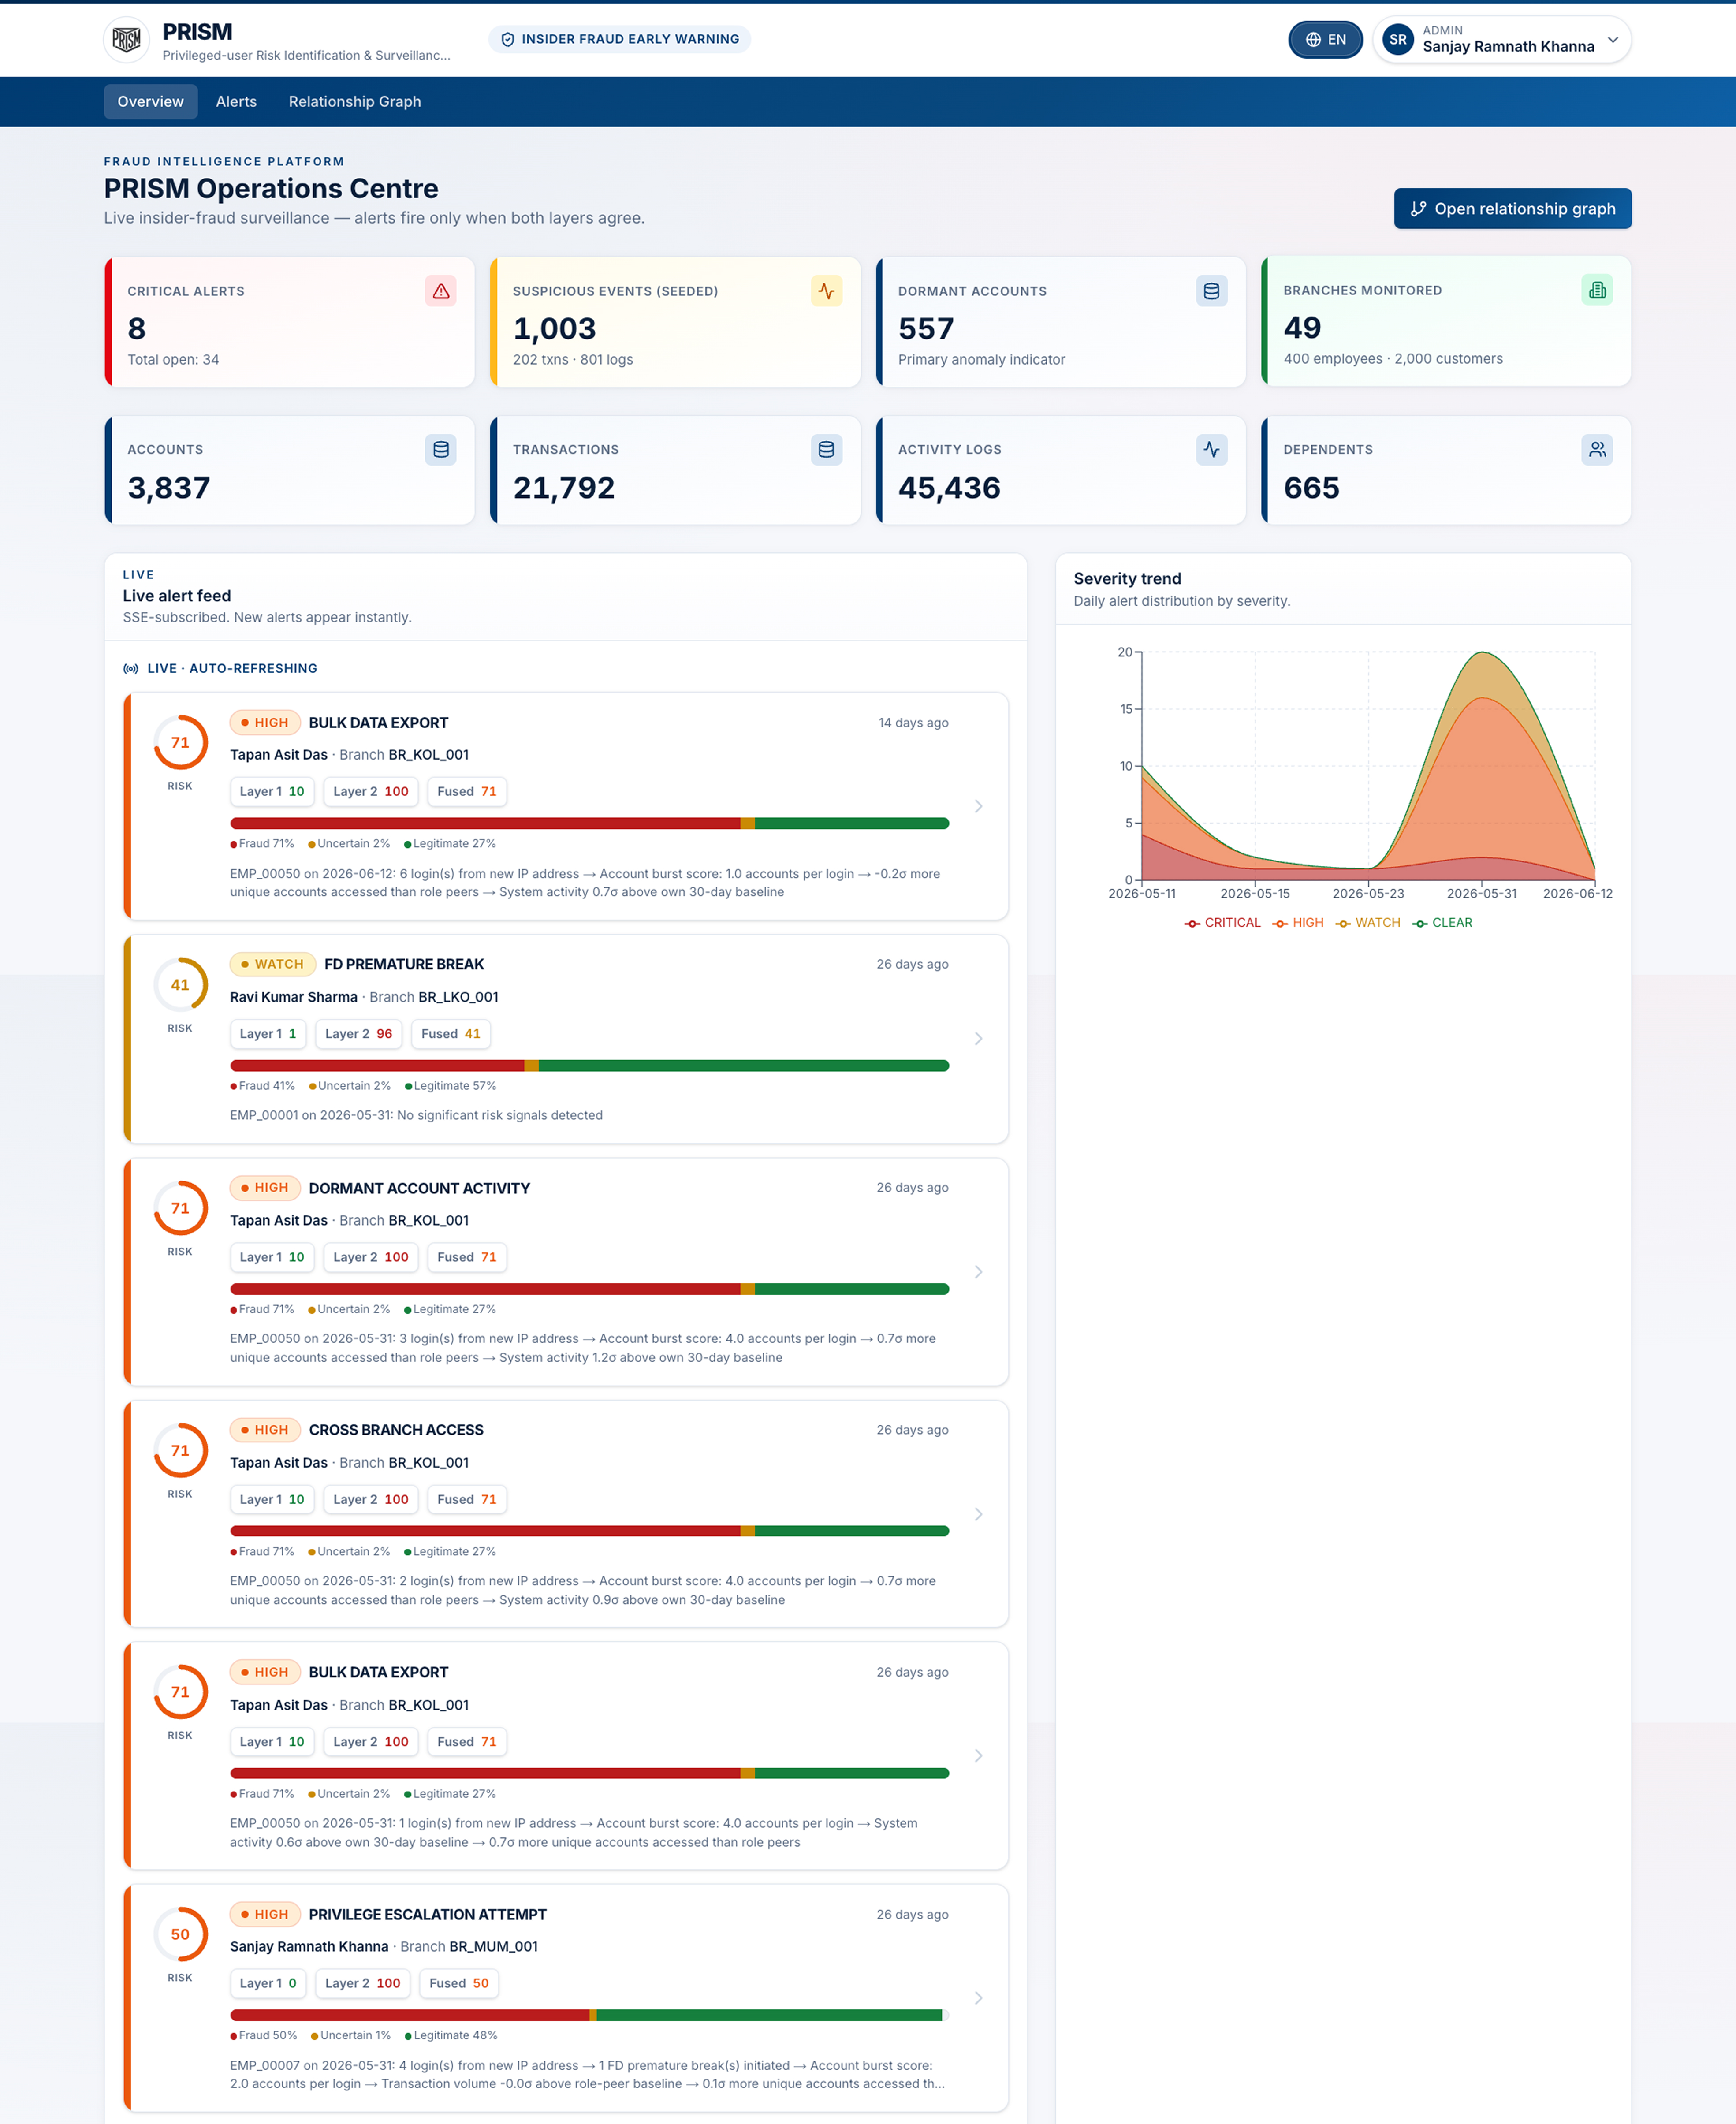This screenshot has width=1736, height=2124.
Task: Expand the Privilege Escalation Attempt alert chevron
Action: (978, 1998)
